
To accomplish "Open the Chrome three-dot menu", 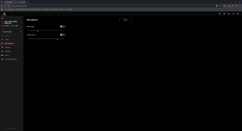I will pyautogui.click(x=240, y=6).
